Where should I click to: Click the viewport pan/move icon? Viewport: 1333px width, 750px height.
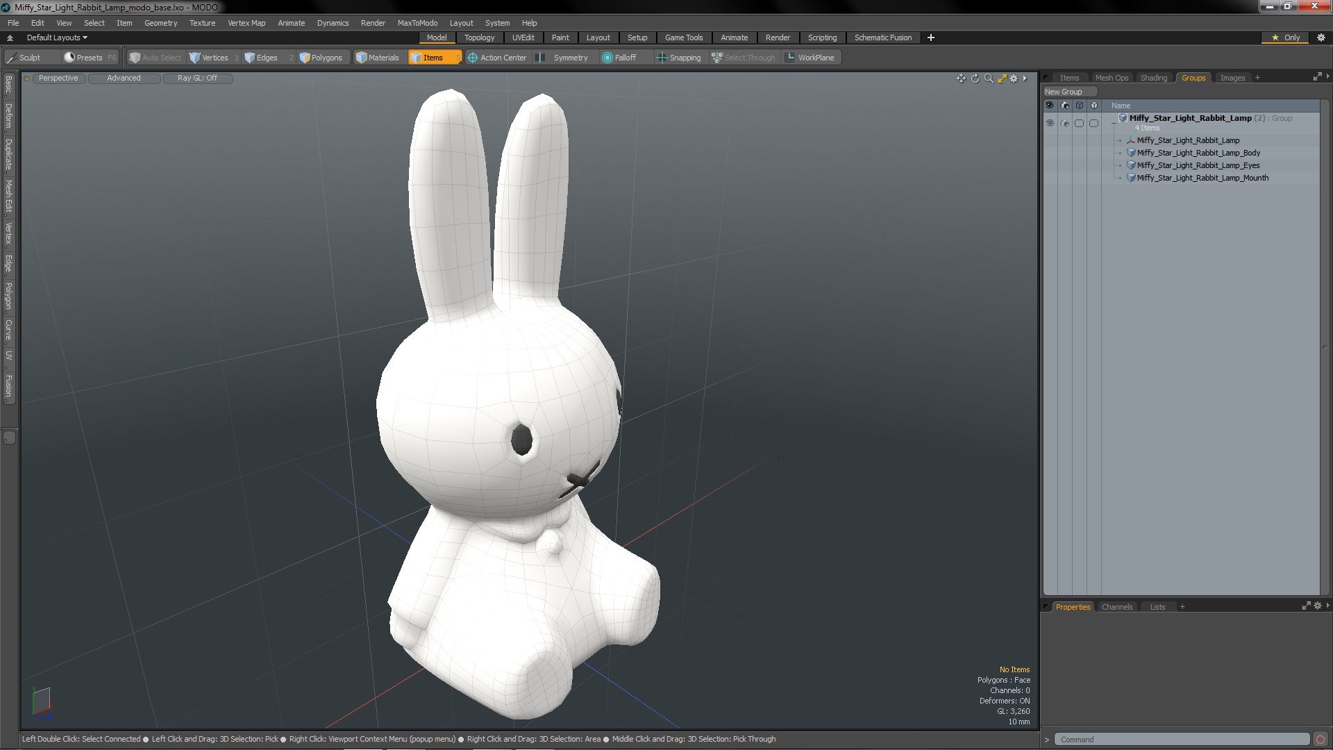click(961, 78)
